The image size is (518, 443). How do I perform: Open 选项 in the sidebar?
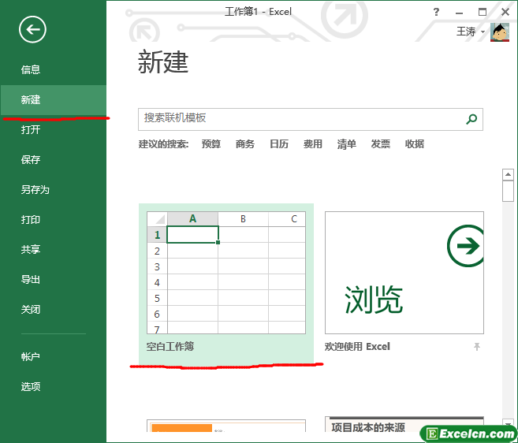coord(31,386)
